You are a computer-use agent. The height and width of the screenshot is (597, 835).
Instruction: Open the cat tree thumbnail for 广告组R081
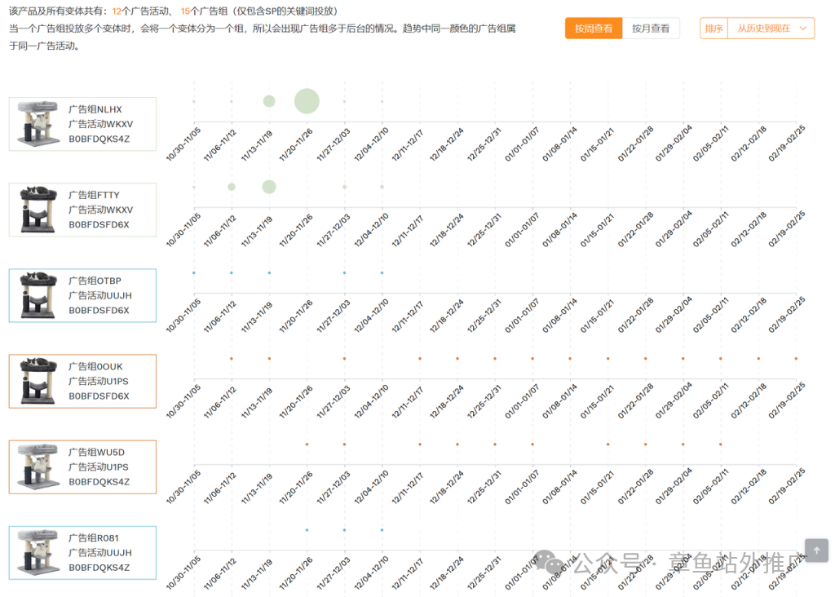[38, 552]
